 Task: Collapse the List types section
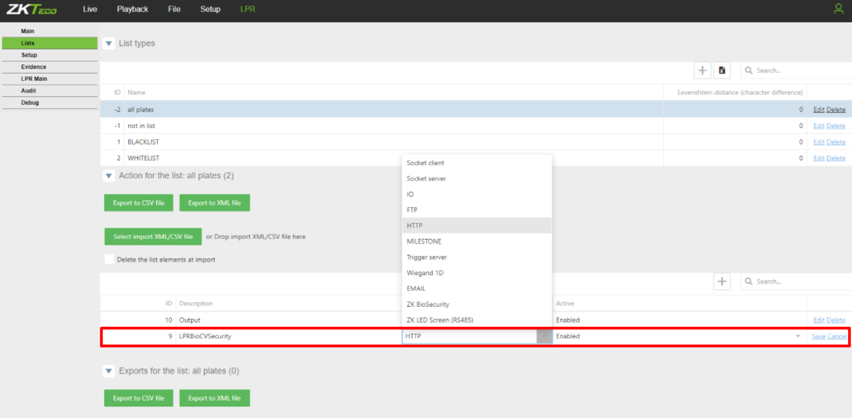coord(109,43)
